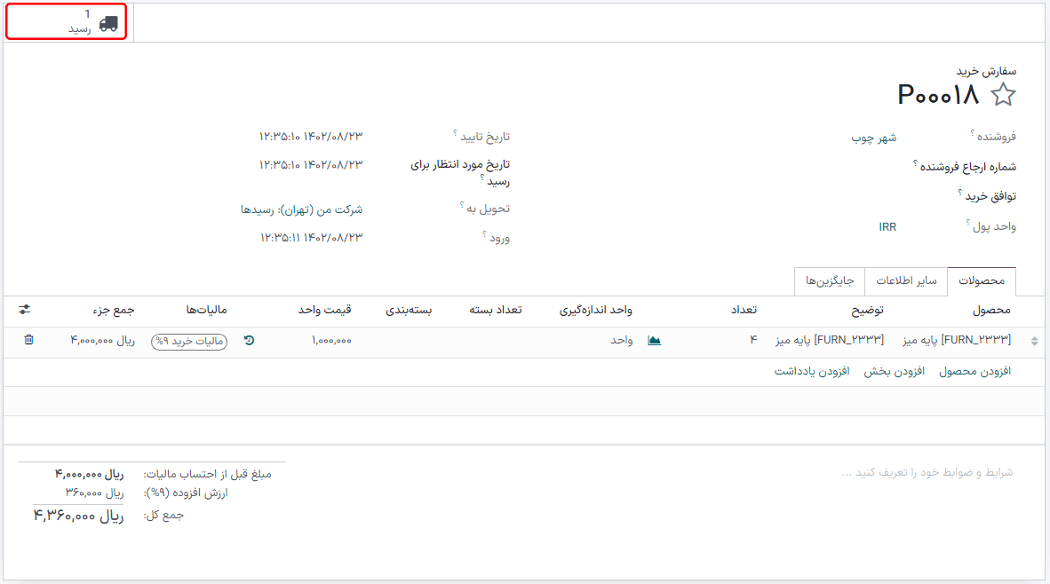This screenshot has width=1050, height=584.
Task: Delete the FURN_2333 order line trash icon
Action: (x=28, y=340)
